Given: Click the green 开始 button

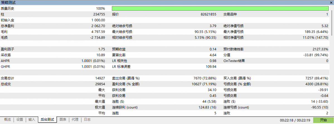Looking at the screenshot, I should click(x=323, y=120).
